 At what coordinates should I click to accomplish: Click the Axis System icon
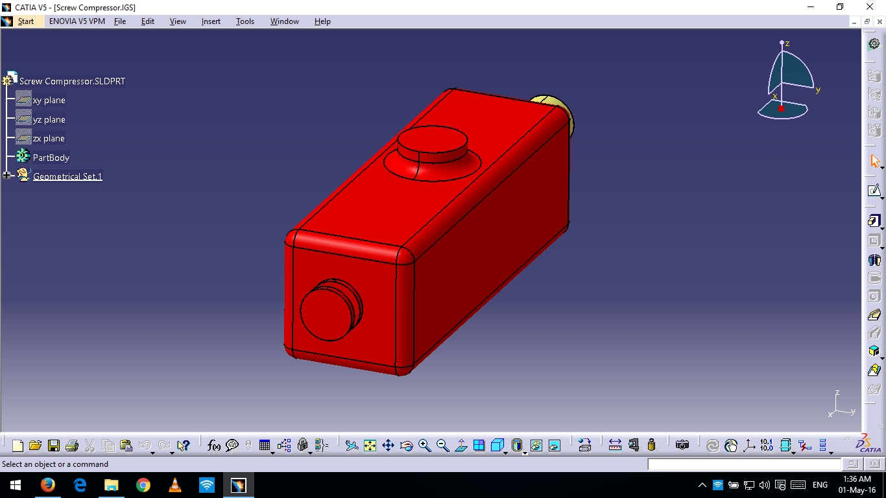pyautogui.click(x=749, y=445)
